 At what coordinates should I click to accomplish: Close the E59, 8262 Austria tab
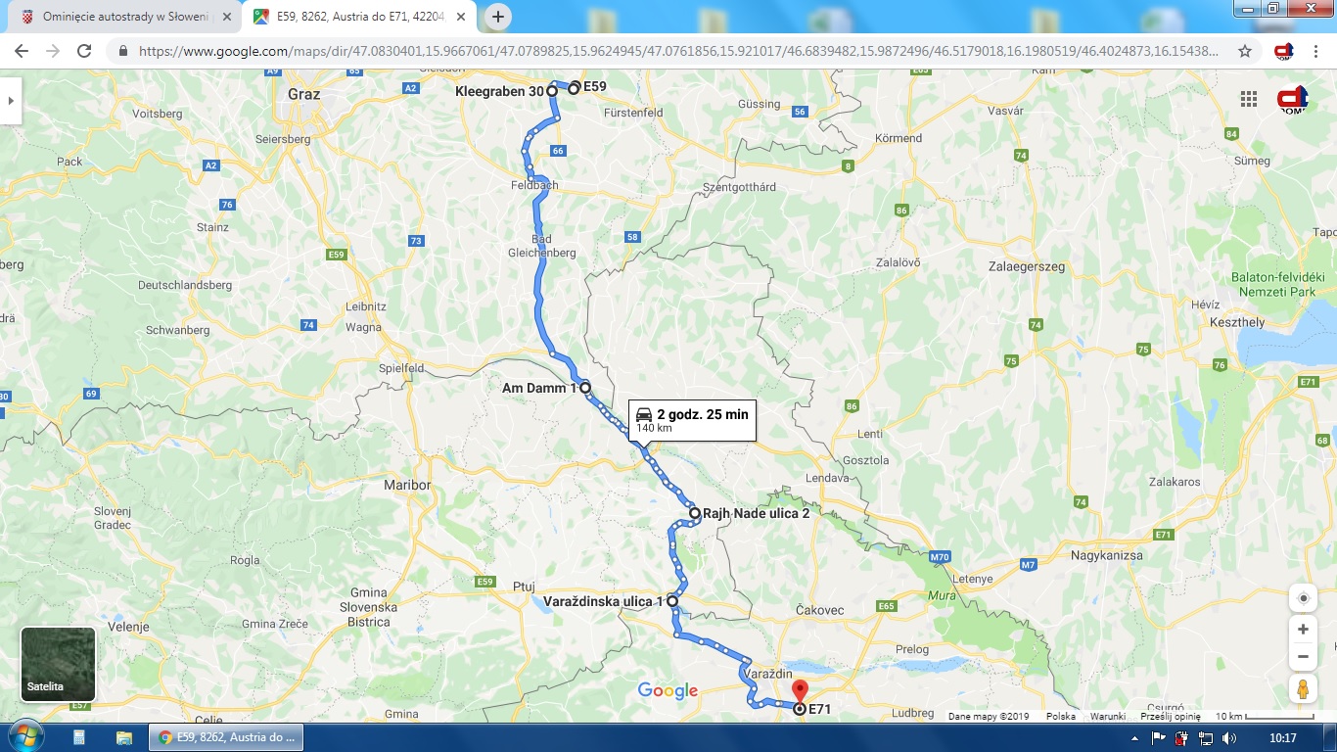click(461, 17)
